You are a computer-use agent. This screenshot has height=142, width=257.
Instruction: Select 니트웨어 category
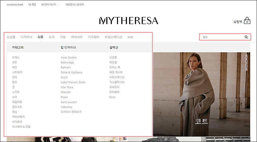[17, 72]
